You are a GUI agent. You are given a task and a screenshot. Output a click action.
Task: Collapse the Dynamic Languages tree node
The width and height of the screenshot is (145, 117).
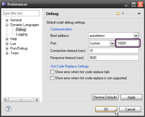coord(7,25)
